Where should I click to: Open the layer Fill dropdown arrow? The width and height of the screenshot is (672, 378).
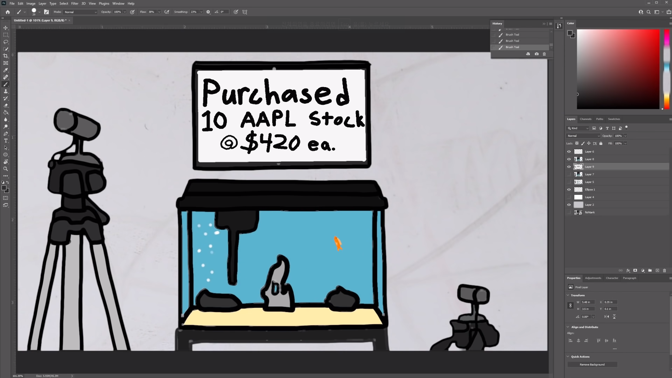(625, 143)
